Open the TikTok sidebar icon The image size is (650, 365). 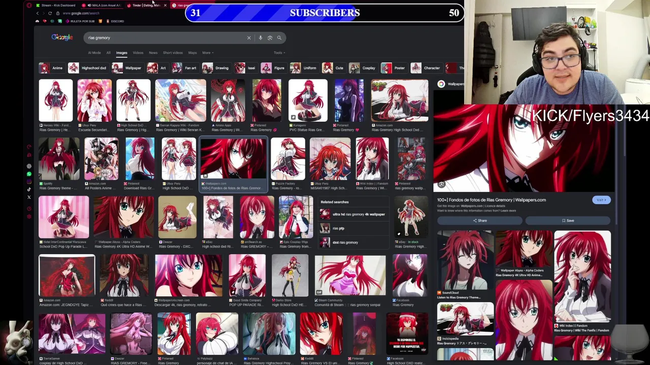point(29,189)
